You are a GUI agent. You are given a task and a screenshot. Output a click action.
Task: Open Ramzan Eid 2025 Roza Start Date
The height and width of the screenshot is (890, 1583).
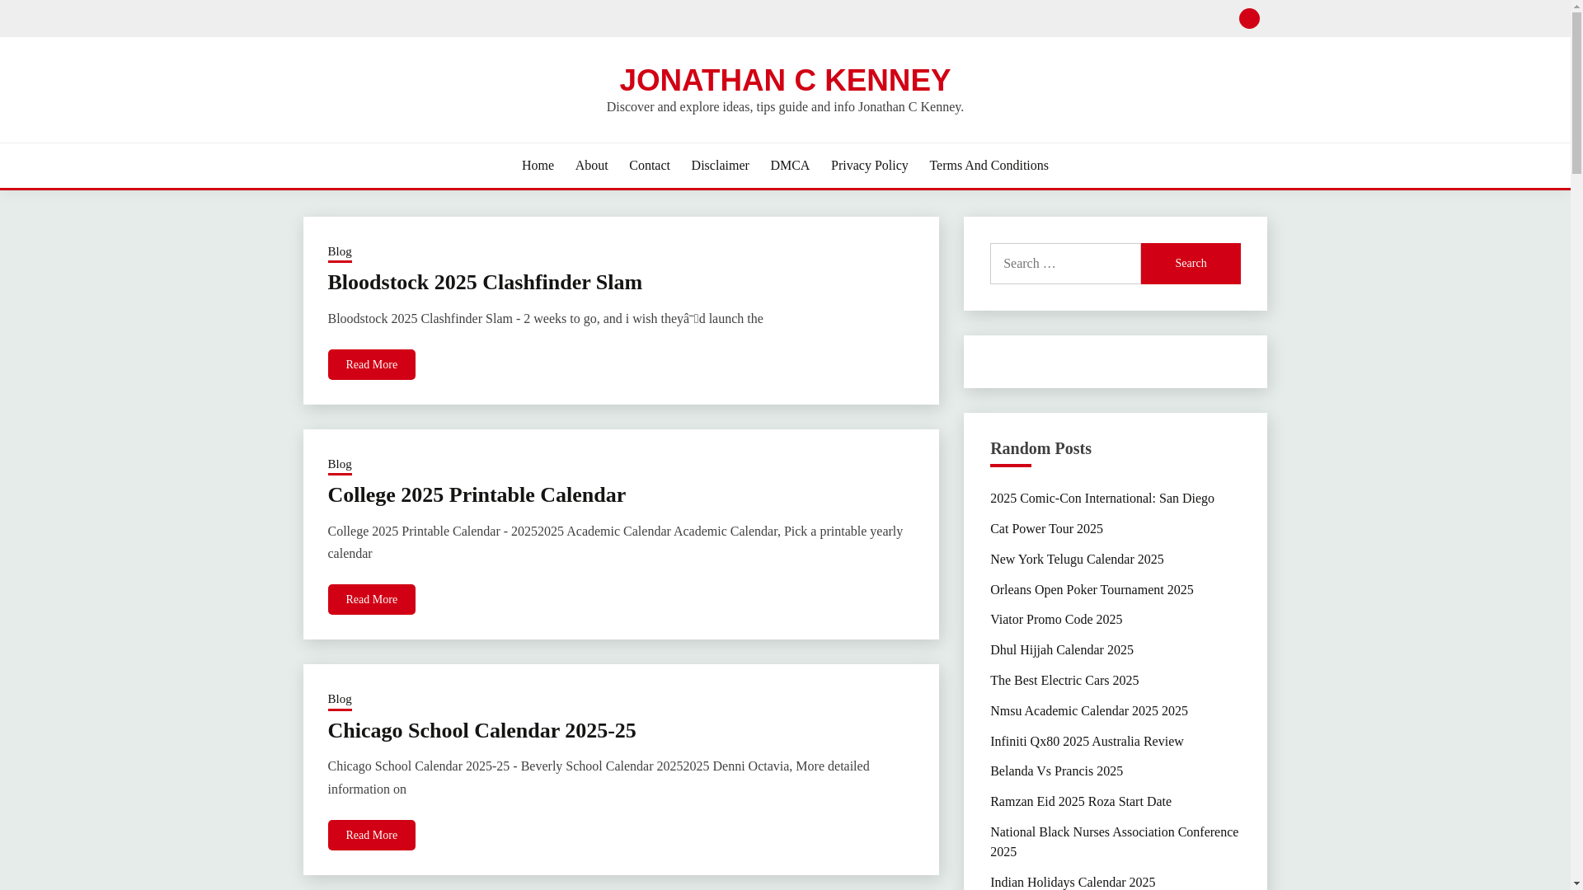click(1080, 802)
